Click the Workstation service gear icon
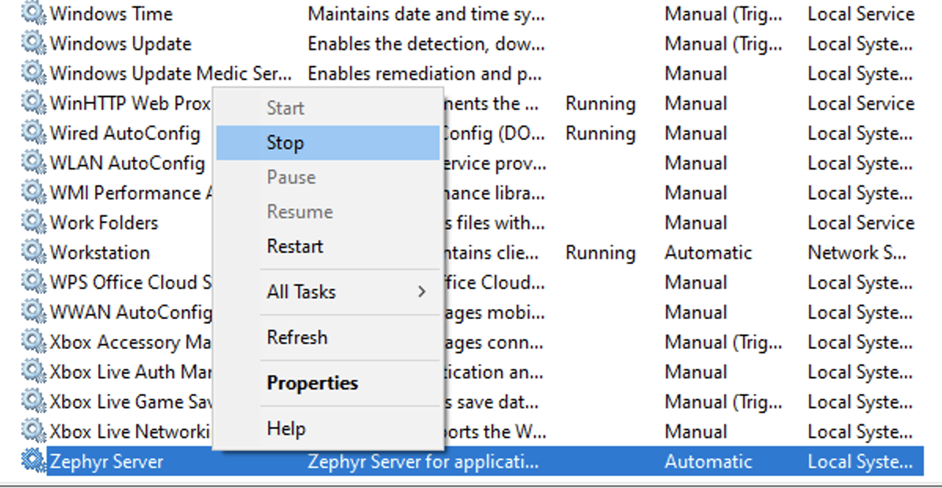The image size is (942, 488). [32, 252]
